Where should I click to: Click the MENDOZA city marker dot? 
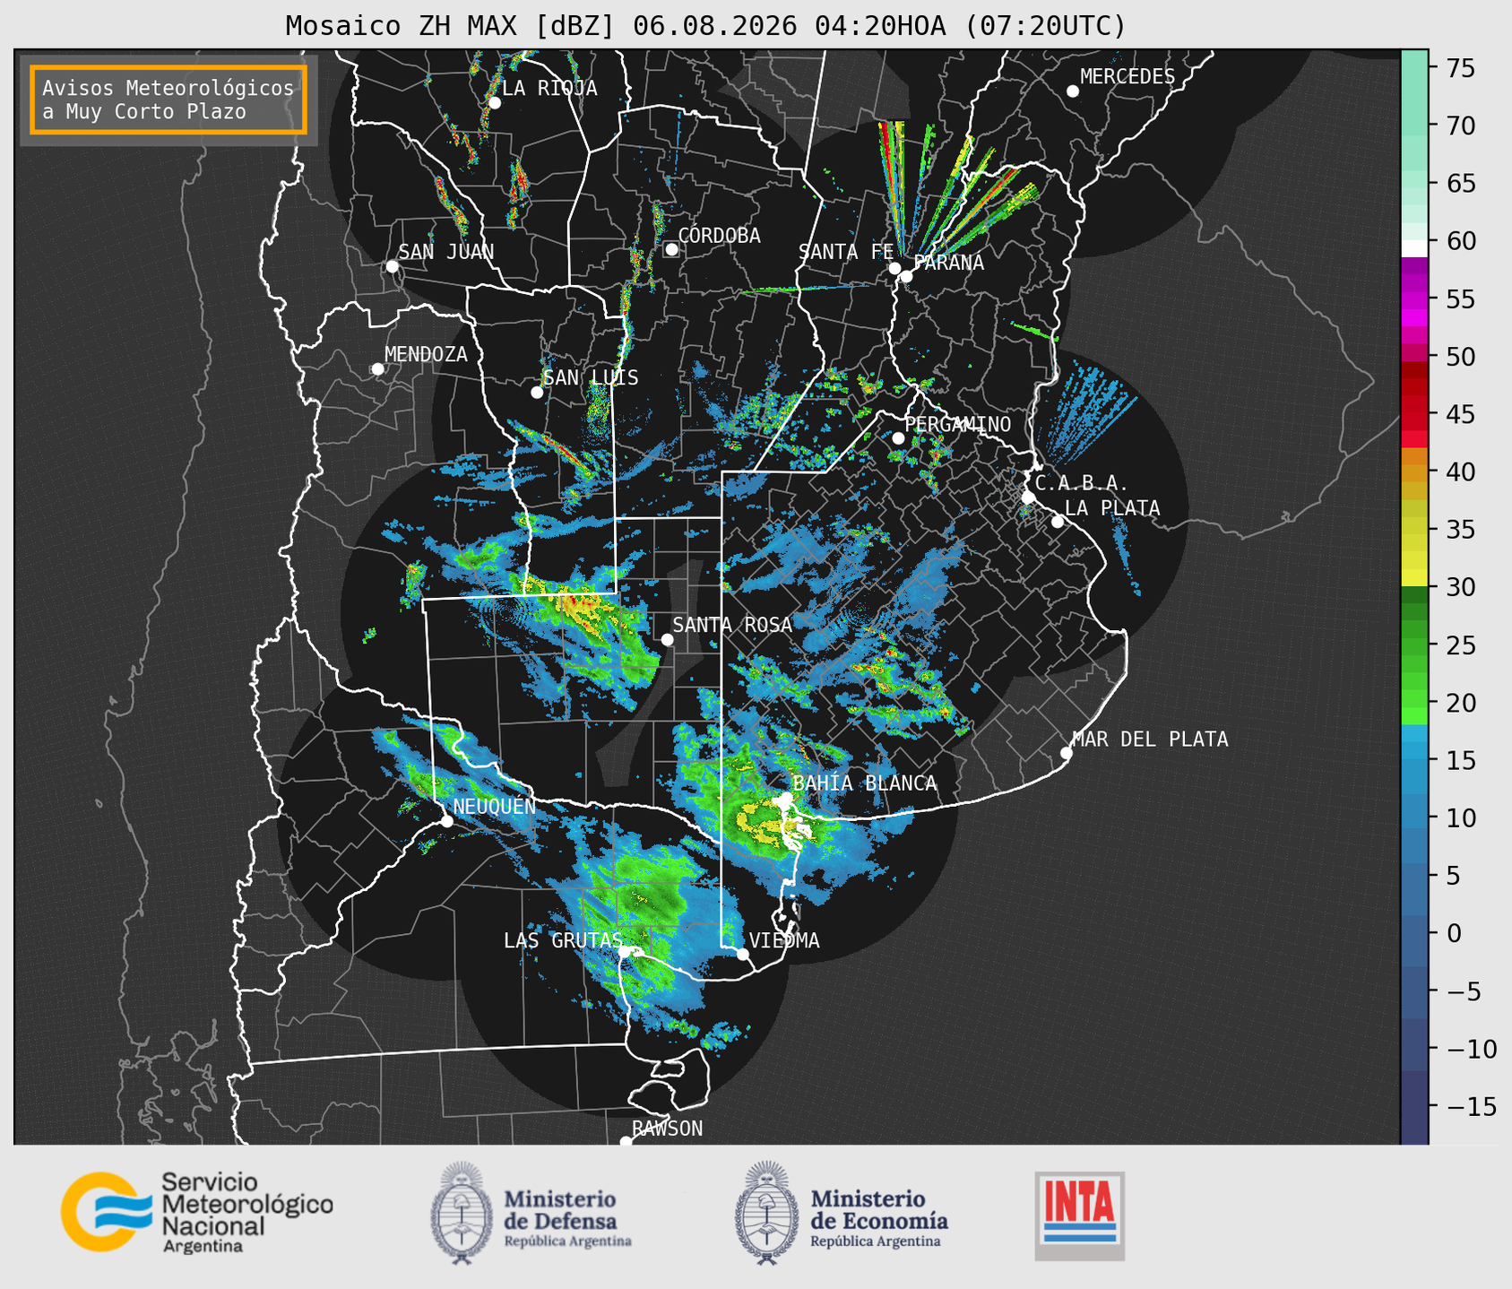377,369
